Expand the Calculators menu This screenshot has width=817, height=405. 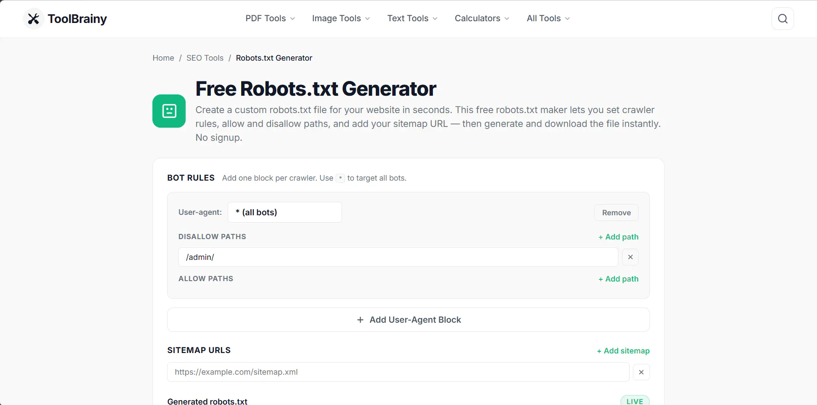point(482,18)
